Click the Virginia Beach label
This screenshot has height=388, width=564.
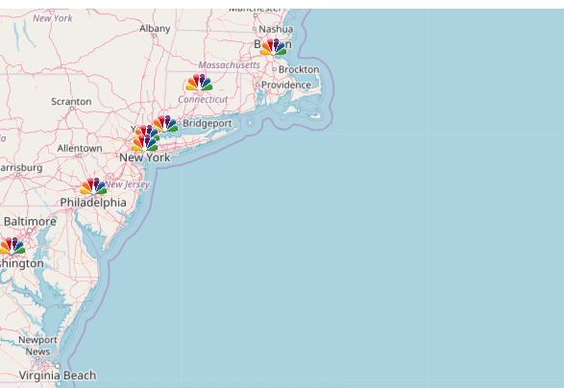[58, 376]
